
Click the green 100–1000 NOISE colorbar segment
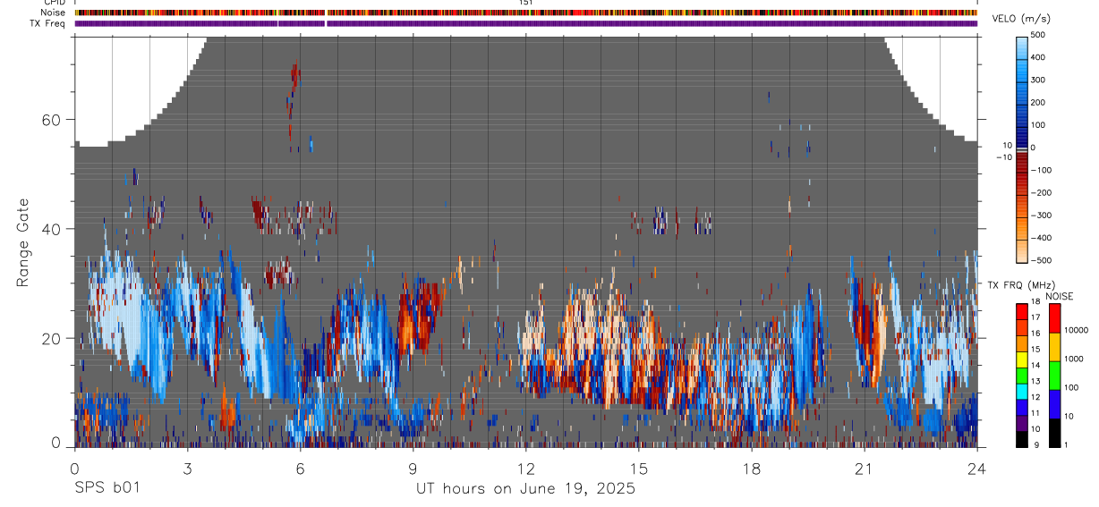tap(1054, 376)
